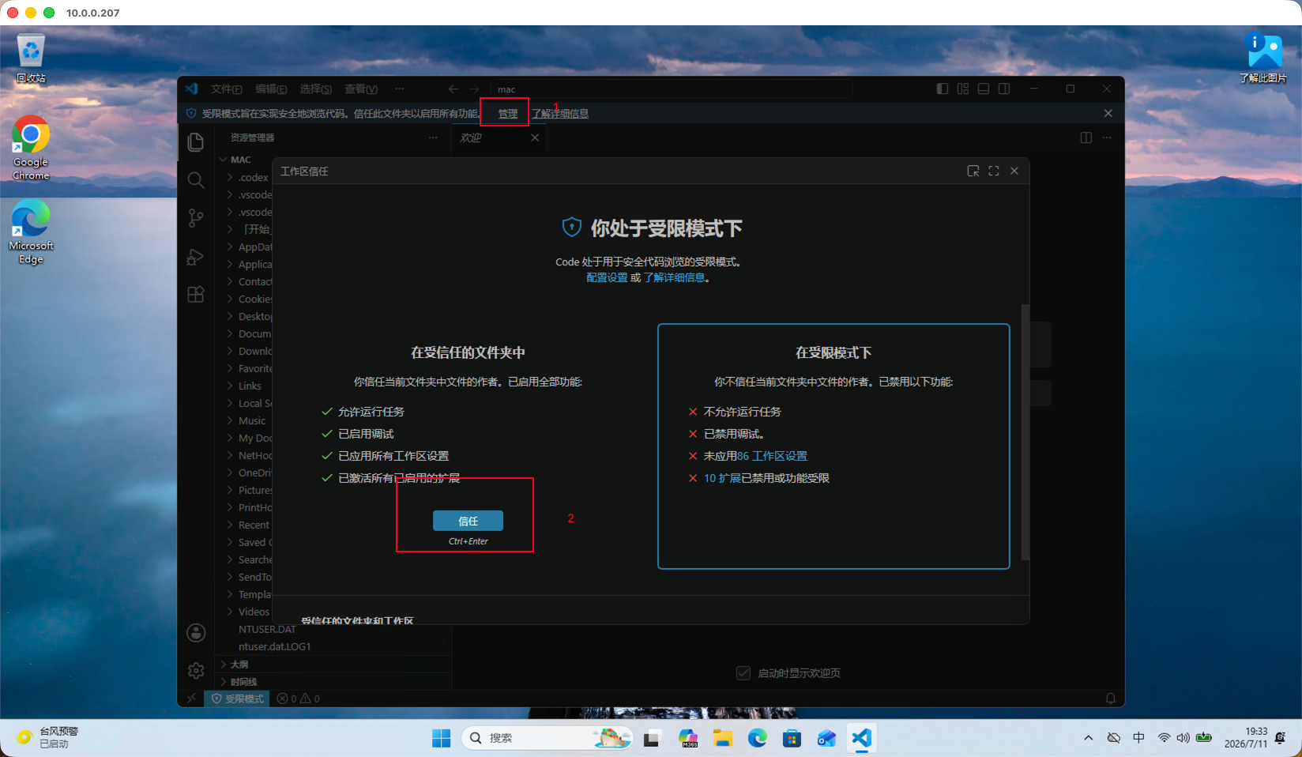Open the 配置设置 link
1302x757 pixels.
click(x=607, y=277)
